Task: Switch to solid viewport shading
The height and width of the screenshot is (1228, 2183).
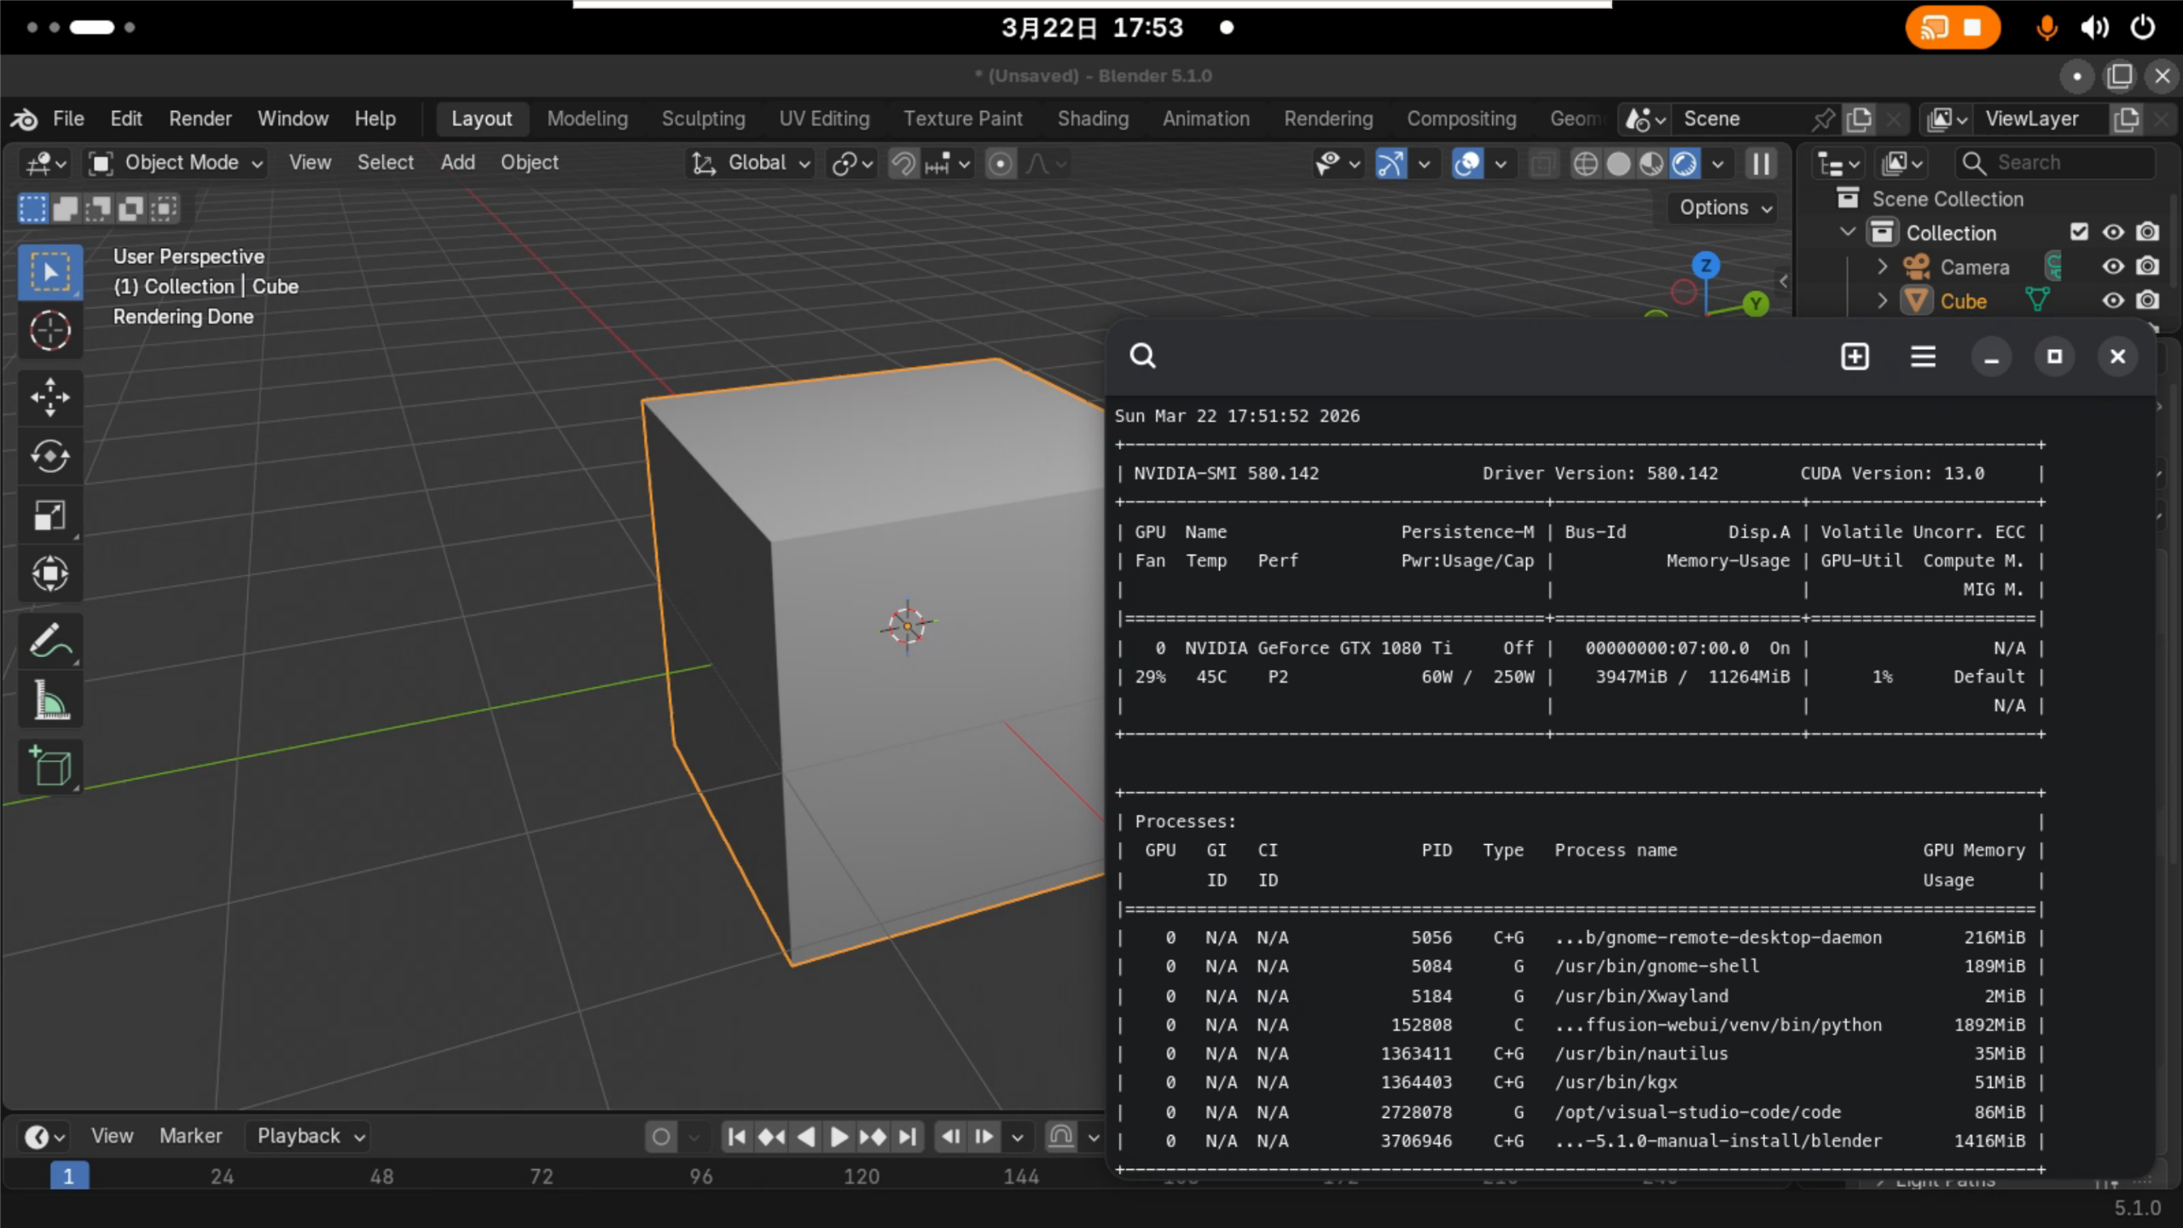Action: click(x=1618, y=163)
